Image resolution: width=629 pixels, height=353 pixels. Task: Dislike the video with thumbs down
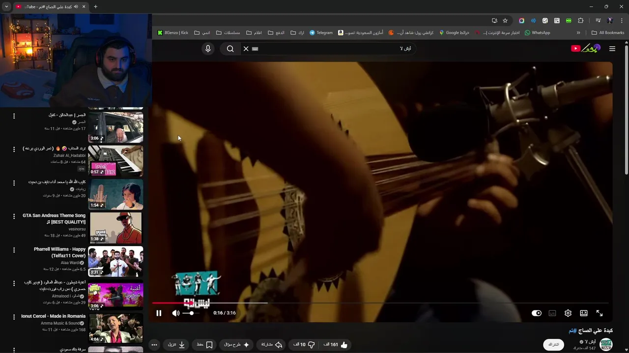304,345
